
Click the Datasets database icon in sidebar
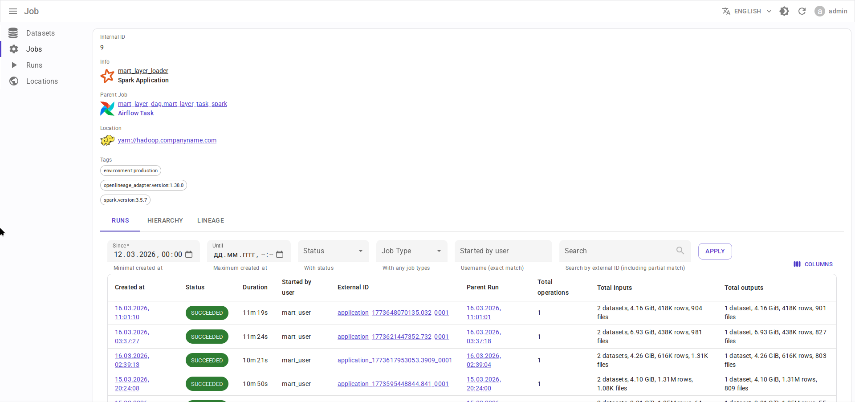(13, 33)
